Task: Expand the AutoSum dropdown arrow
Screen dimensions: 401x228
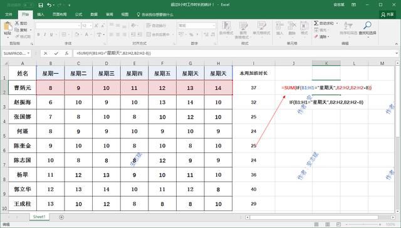Action: pyautogui.click(x=337, y=23)
